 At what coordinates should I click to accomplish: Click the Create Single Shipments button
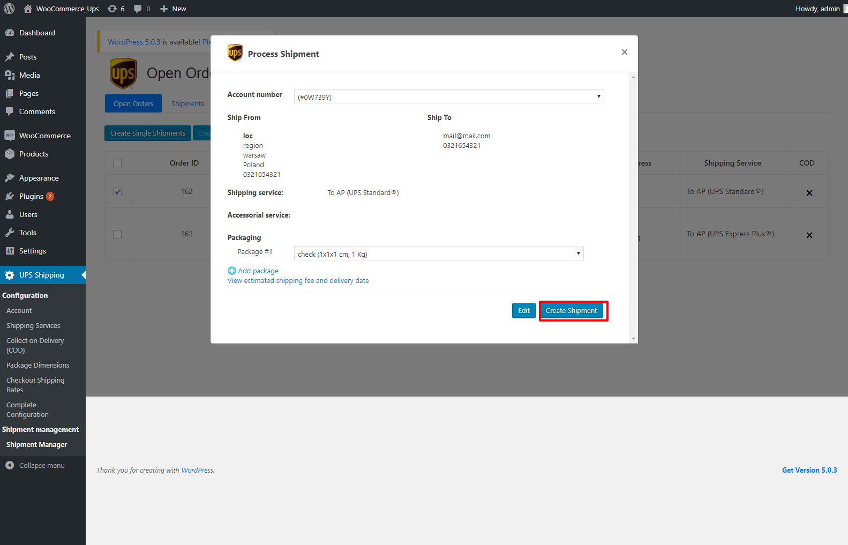click(x=148, y=133)
